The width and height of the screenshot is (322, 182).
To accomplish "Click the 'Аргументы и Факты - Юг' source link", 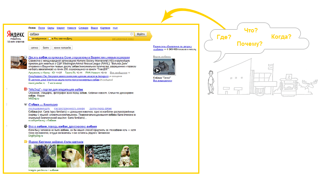I will [x=42, y=73].
